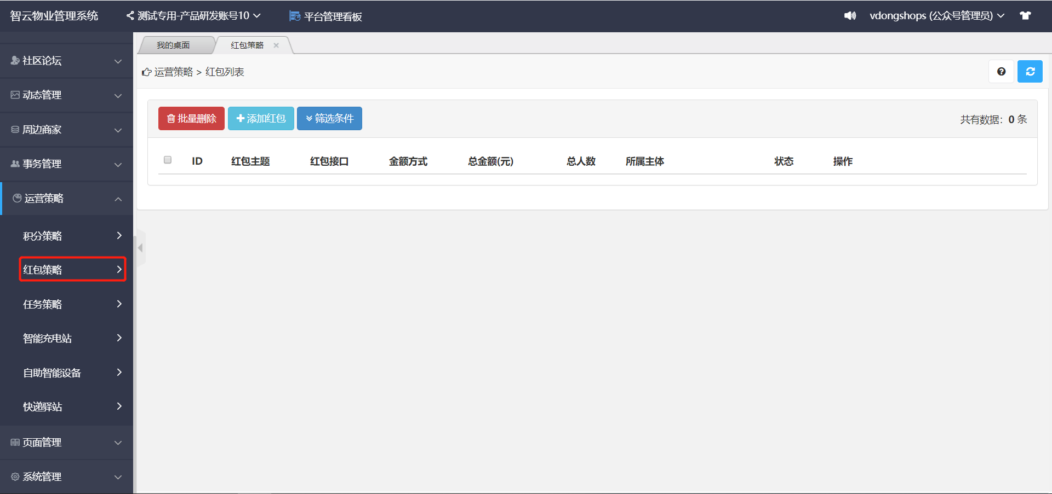Open the 平台管理看板 link
This screenshot has height=494, width=1052.
333,16
